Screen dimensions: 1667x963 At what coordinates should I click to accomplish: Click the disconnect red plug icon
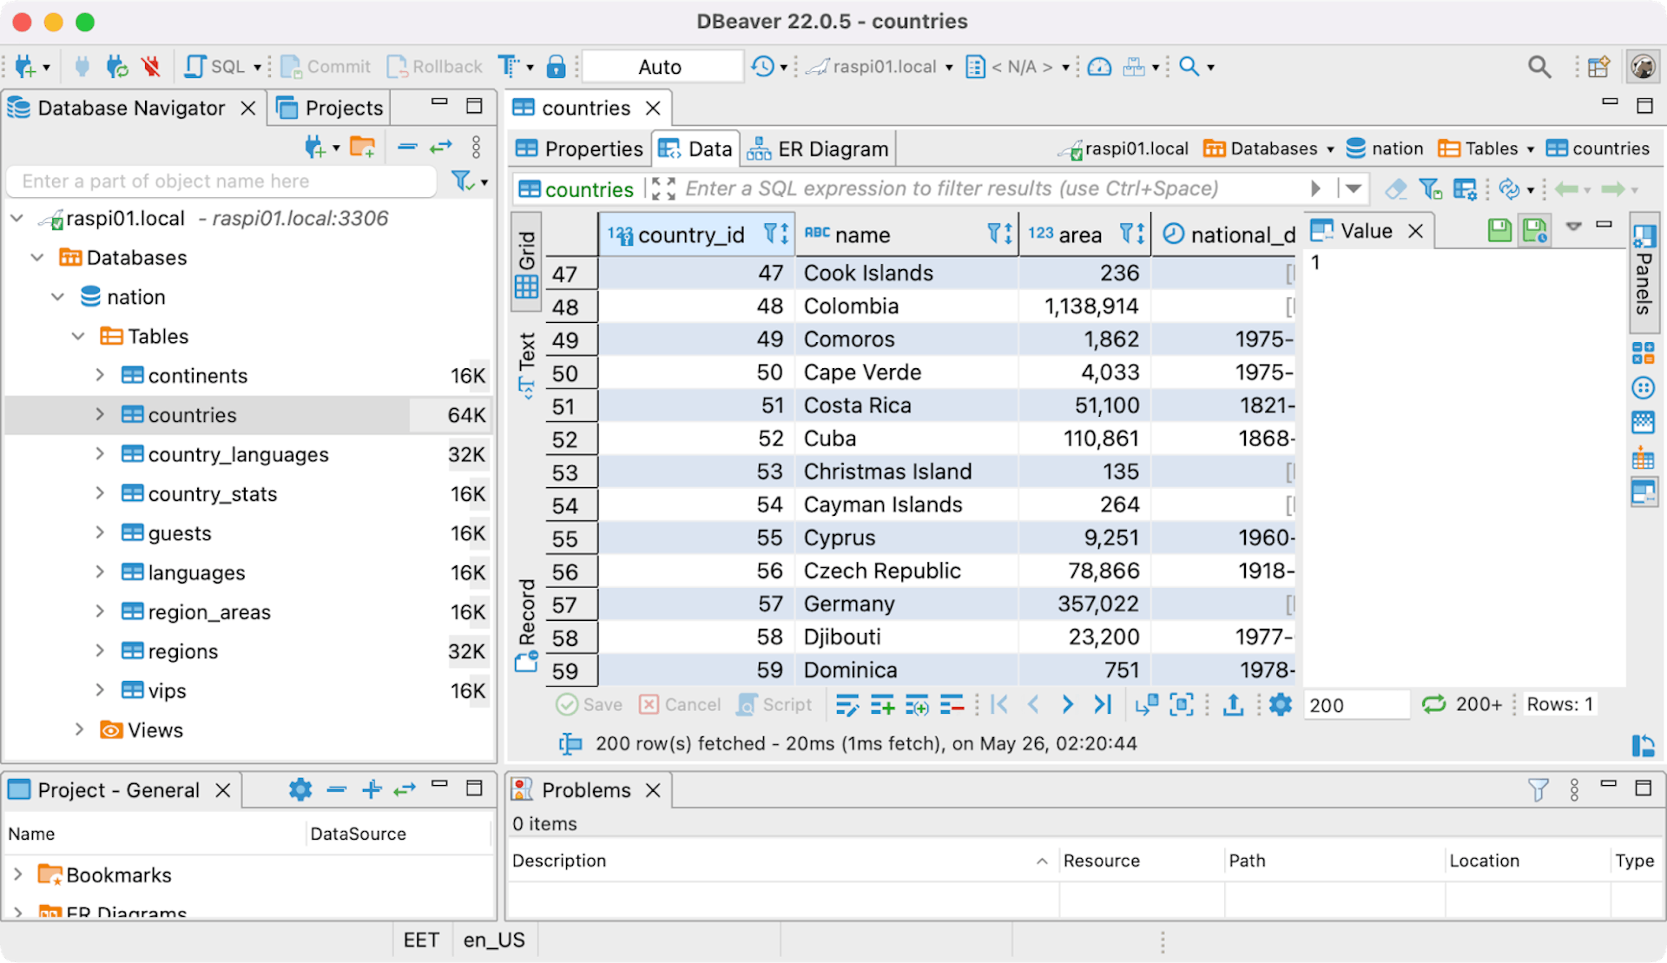151,67
